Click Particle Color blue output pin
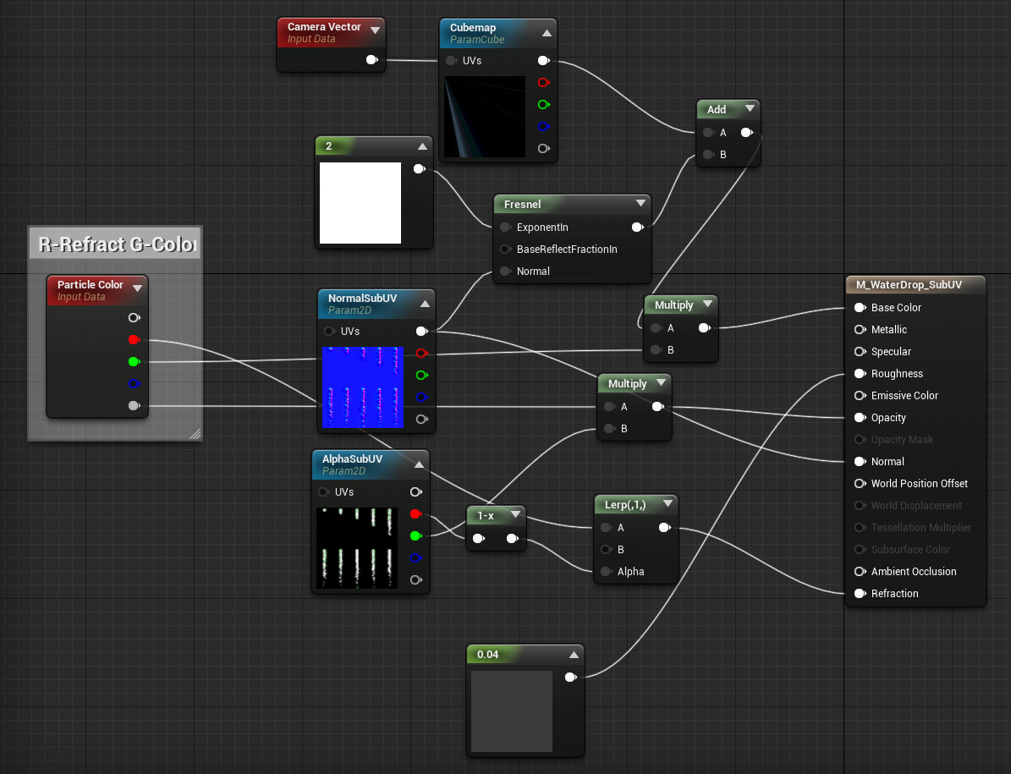Viewport: 1011px width, 774px height. click(x=133, y=384)
